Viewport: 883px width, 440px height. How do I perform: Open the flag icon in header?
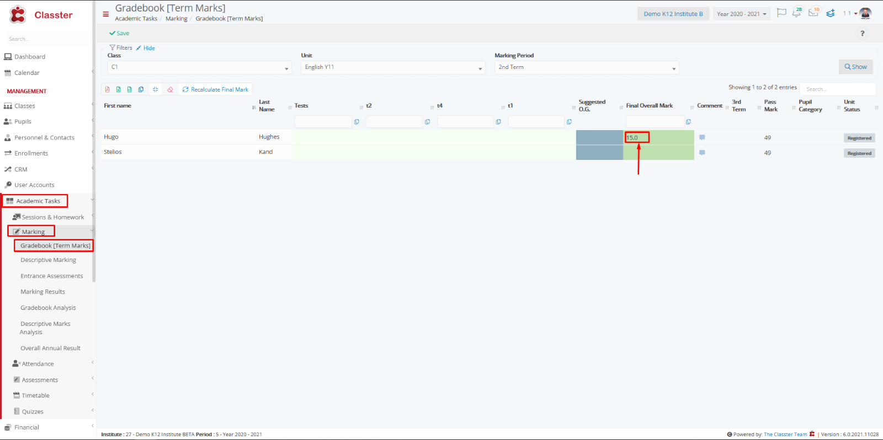[781, 13]
